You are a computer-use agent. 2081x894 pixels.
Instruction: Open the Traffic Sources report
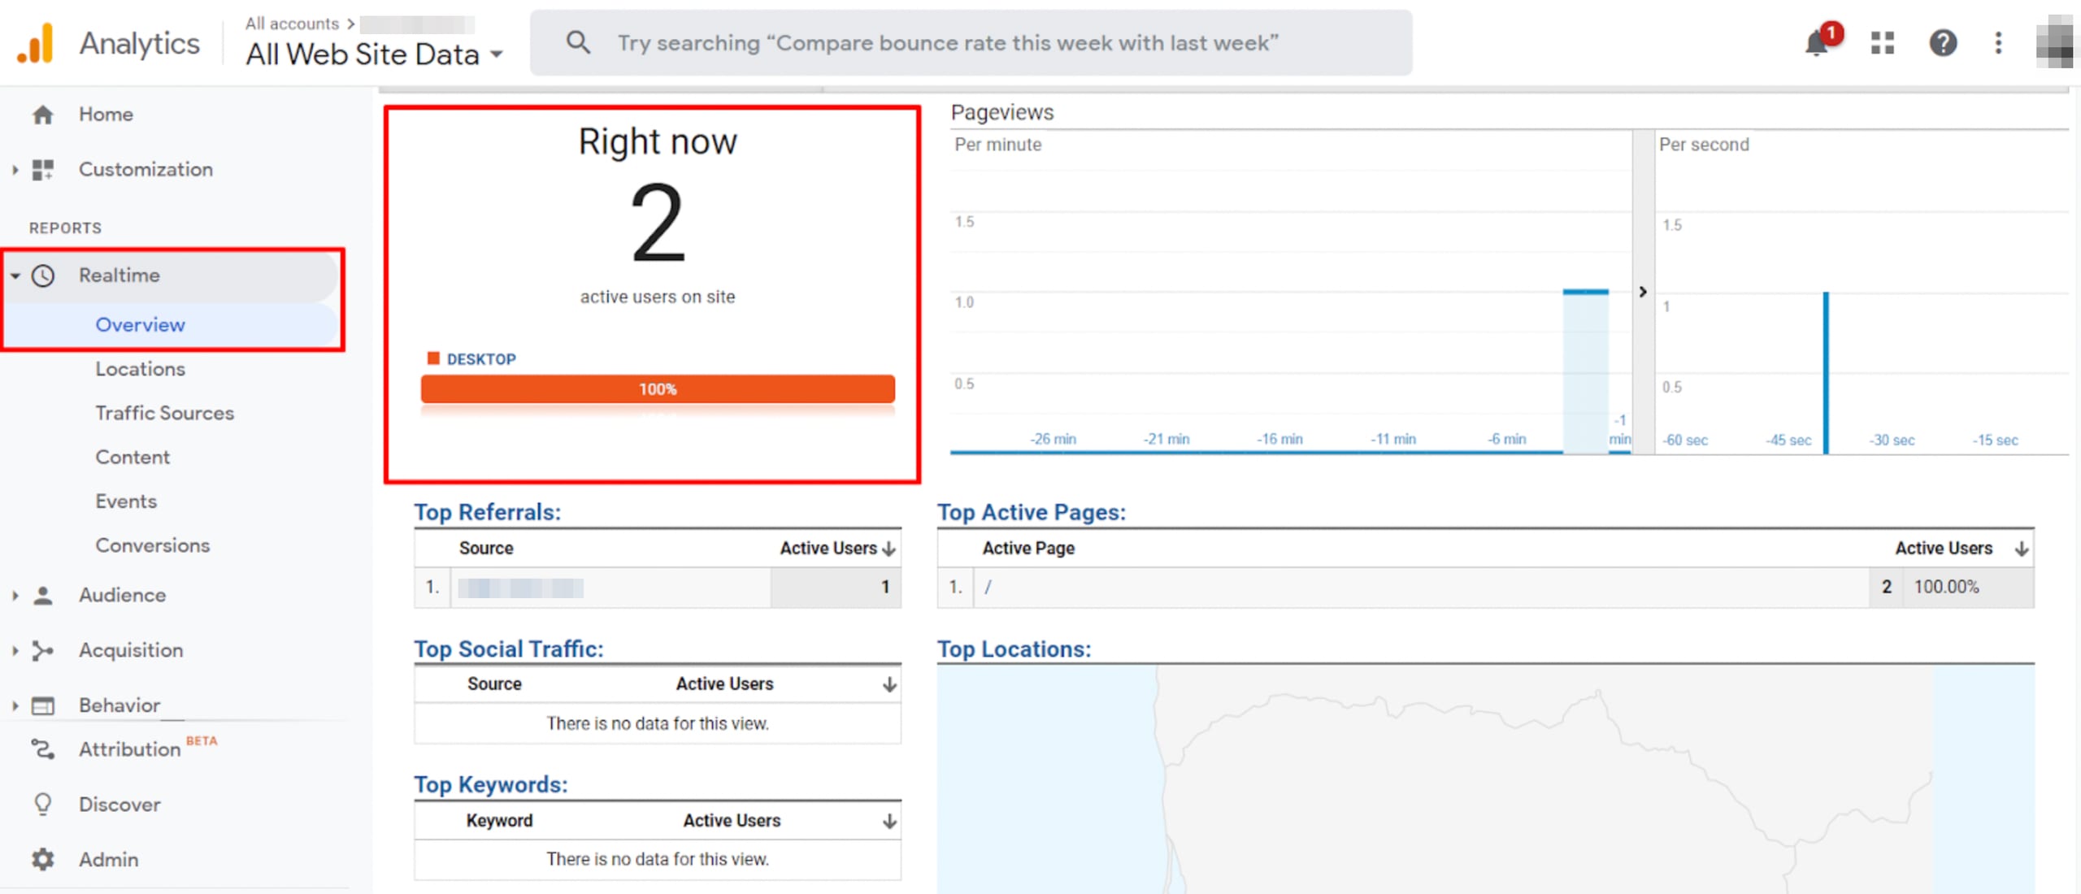coord(165,413)
